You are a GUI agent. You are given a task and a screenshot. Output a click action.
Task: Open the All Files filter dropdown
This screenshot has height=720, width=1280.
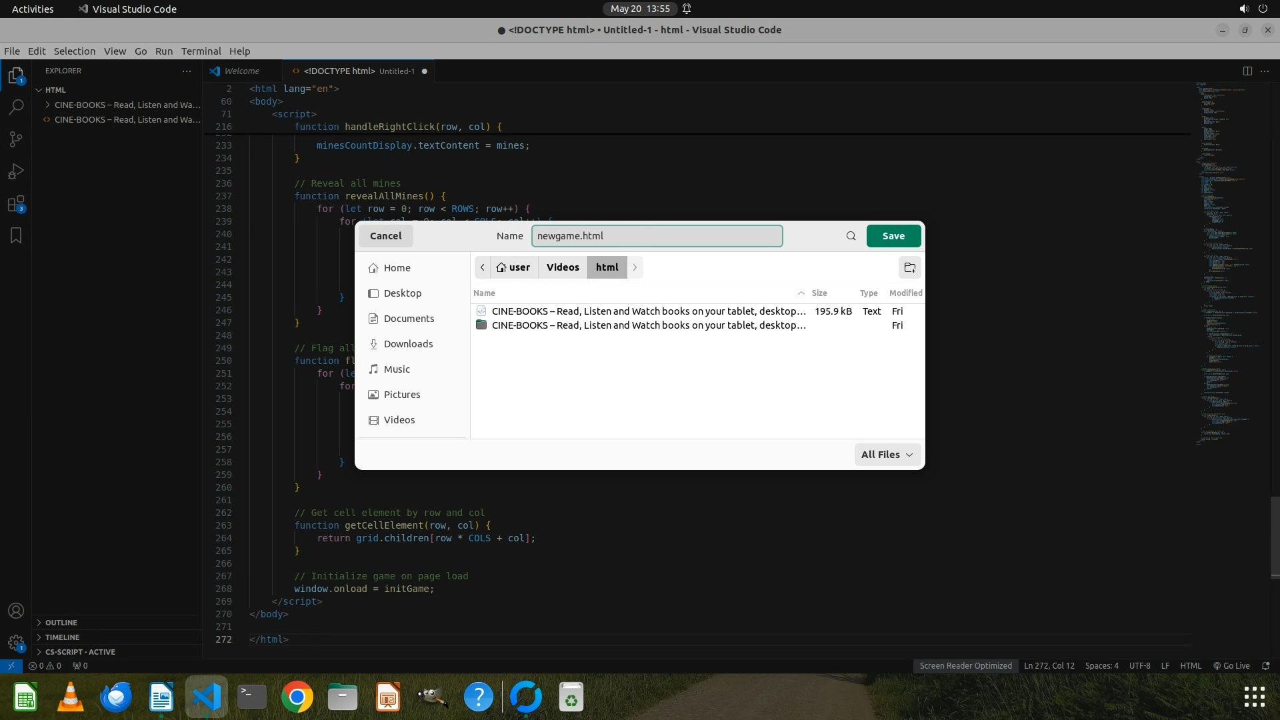click(x=887, y=455)
